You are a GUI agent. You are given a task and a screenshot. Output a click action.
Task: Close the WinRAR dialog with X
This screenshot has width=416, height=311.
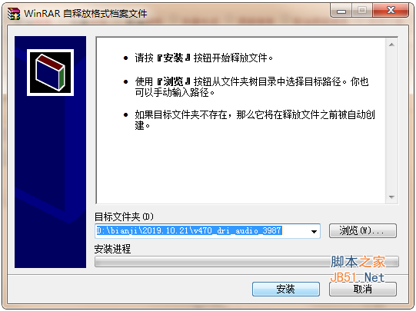(x=391, y=11)
